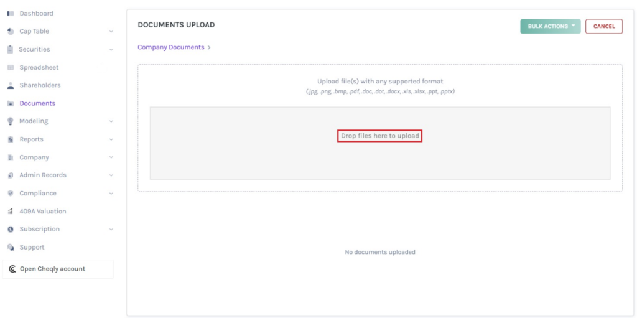Viewport: 637px width, 318px height.
Task: Expand the Compliance submenu chevron
Action: [111, 194]
